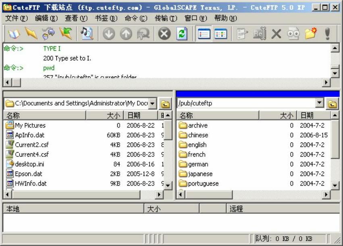Image resolution: width=343 pixels, height=246 pixels.
Task: Sort remote files by 日期 column
Action: [314, 116]
